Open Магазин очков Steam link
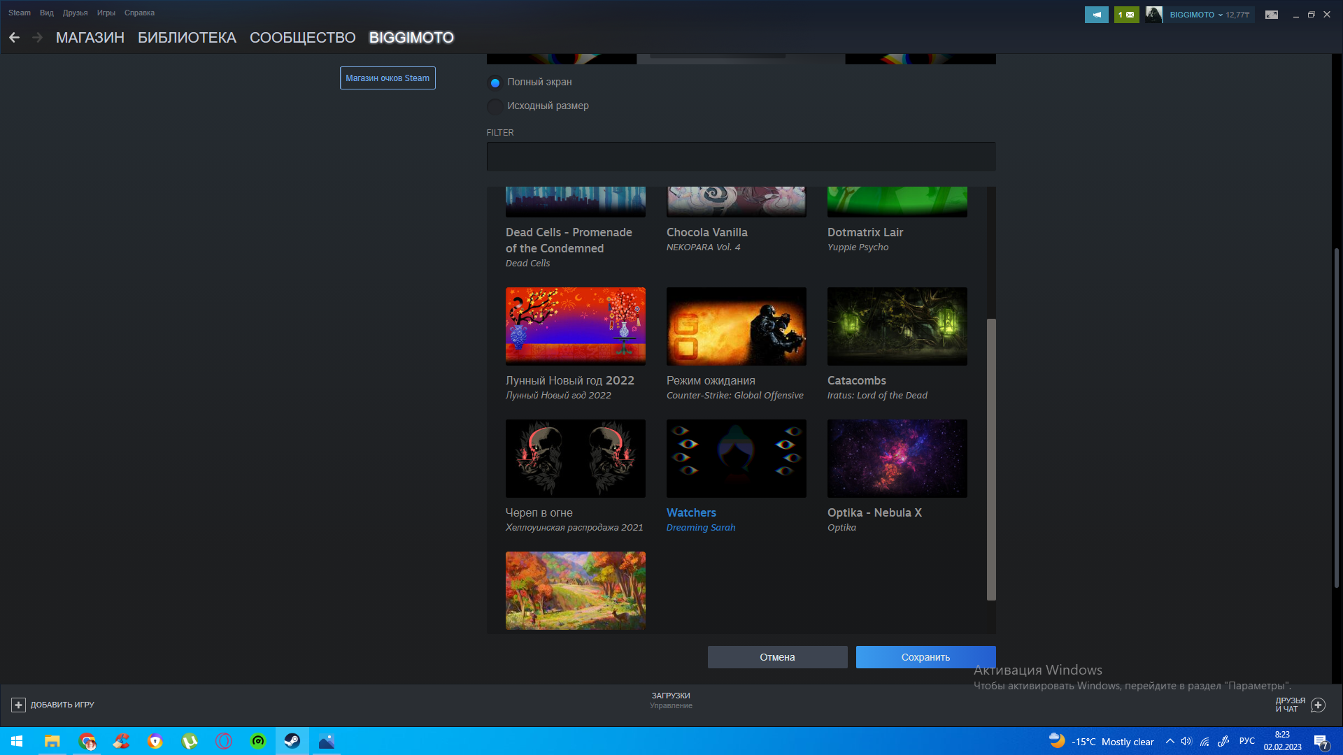 coord(388,78)
